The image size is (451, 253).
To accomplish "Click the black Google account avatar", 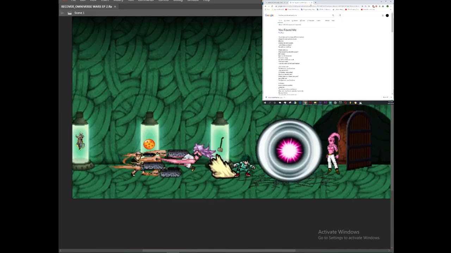I will [387, 15].
